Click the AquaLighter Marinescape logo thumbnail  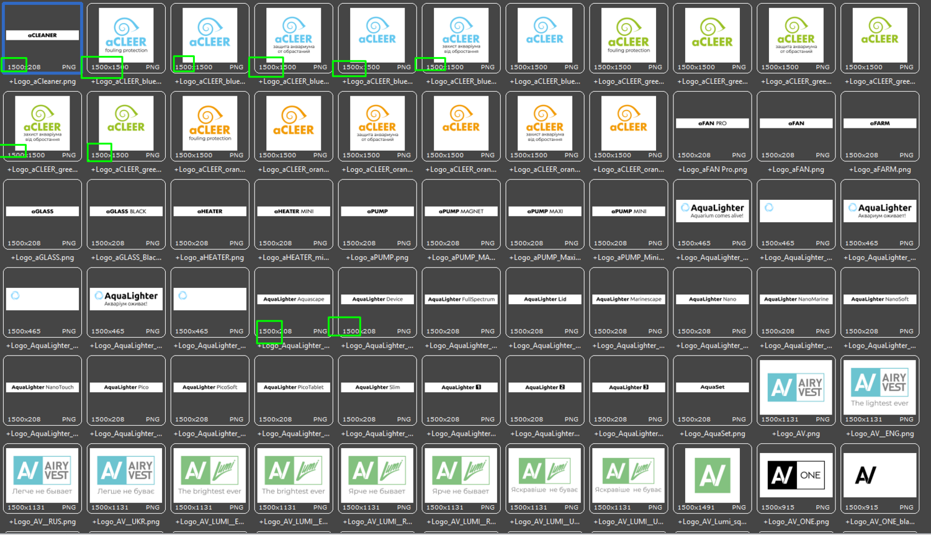tap(629, 302)
